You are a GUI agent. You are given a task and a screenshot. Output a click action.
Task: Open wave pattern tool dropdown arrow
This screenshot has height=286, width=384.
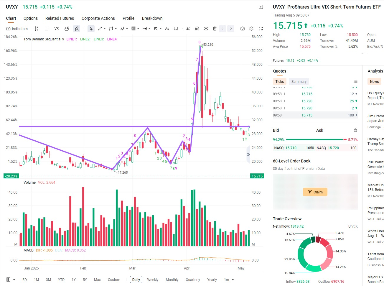coord(127,29)
